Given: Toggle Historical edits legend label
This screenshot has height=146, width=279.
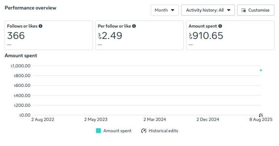Looking at the screenshot, I should click(163, 131).
